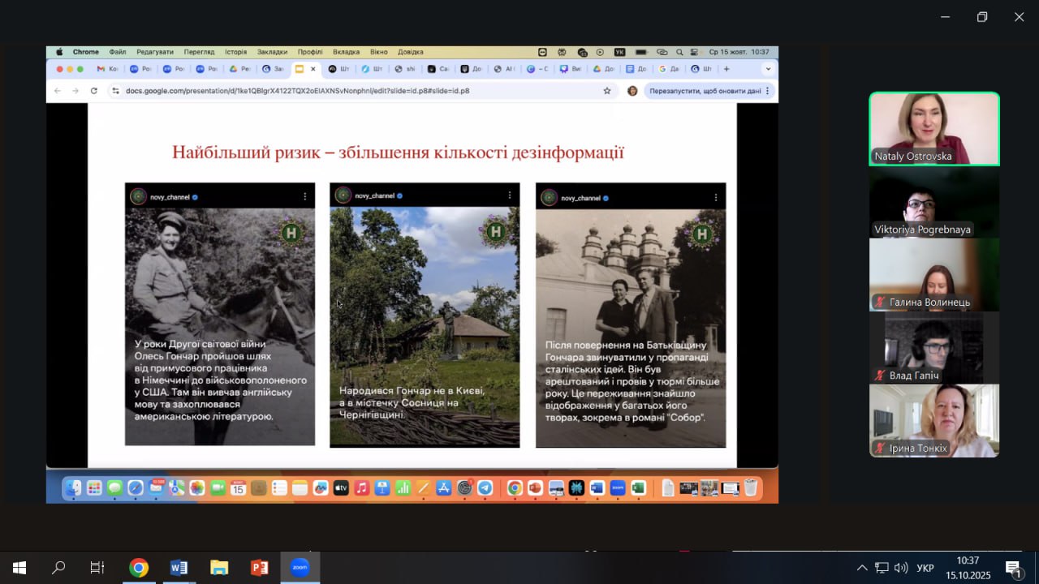The height and width of the screenshot is (584, 1039).
Task: Open the Windows notification center
Action: [x=1013, y=568]
